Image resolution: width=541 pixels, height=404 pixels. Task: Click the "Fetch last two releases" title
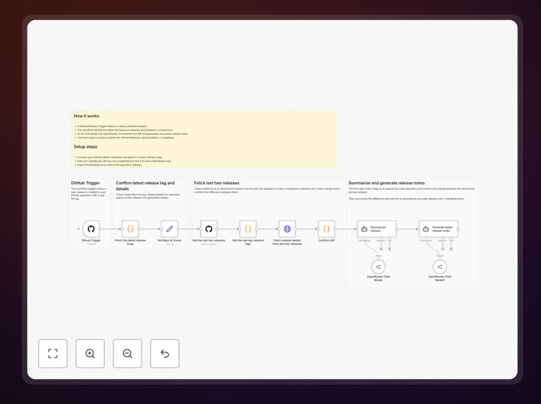217,183
